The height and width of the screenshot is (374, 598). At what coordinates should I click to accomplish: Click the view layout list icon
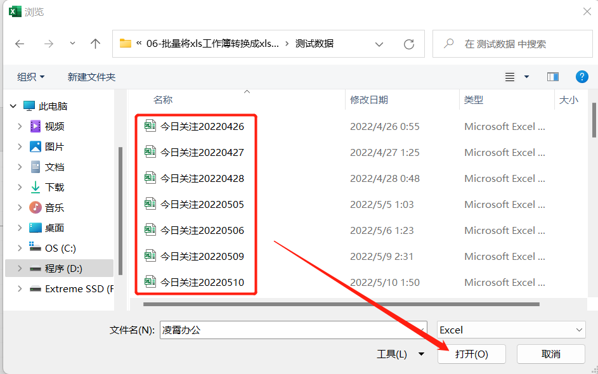click(510, 77)
